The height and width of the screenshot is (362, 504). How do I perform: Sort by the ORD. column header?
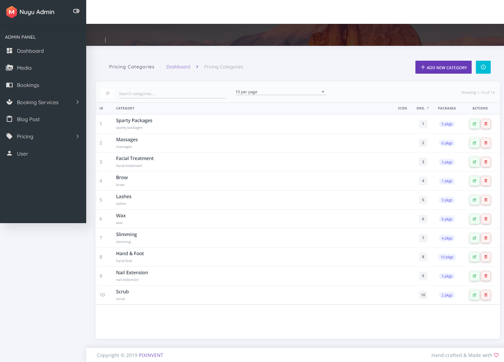tap(423, 108)
